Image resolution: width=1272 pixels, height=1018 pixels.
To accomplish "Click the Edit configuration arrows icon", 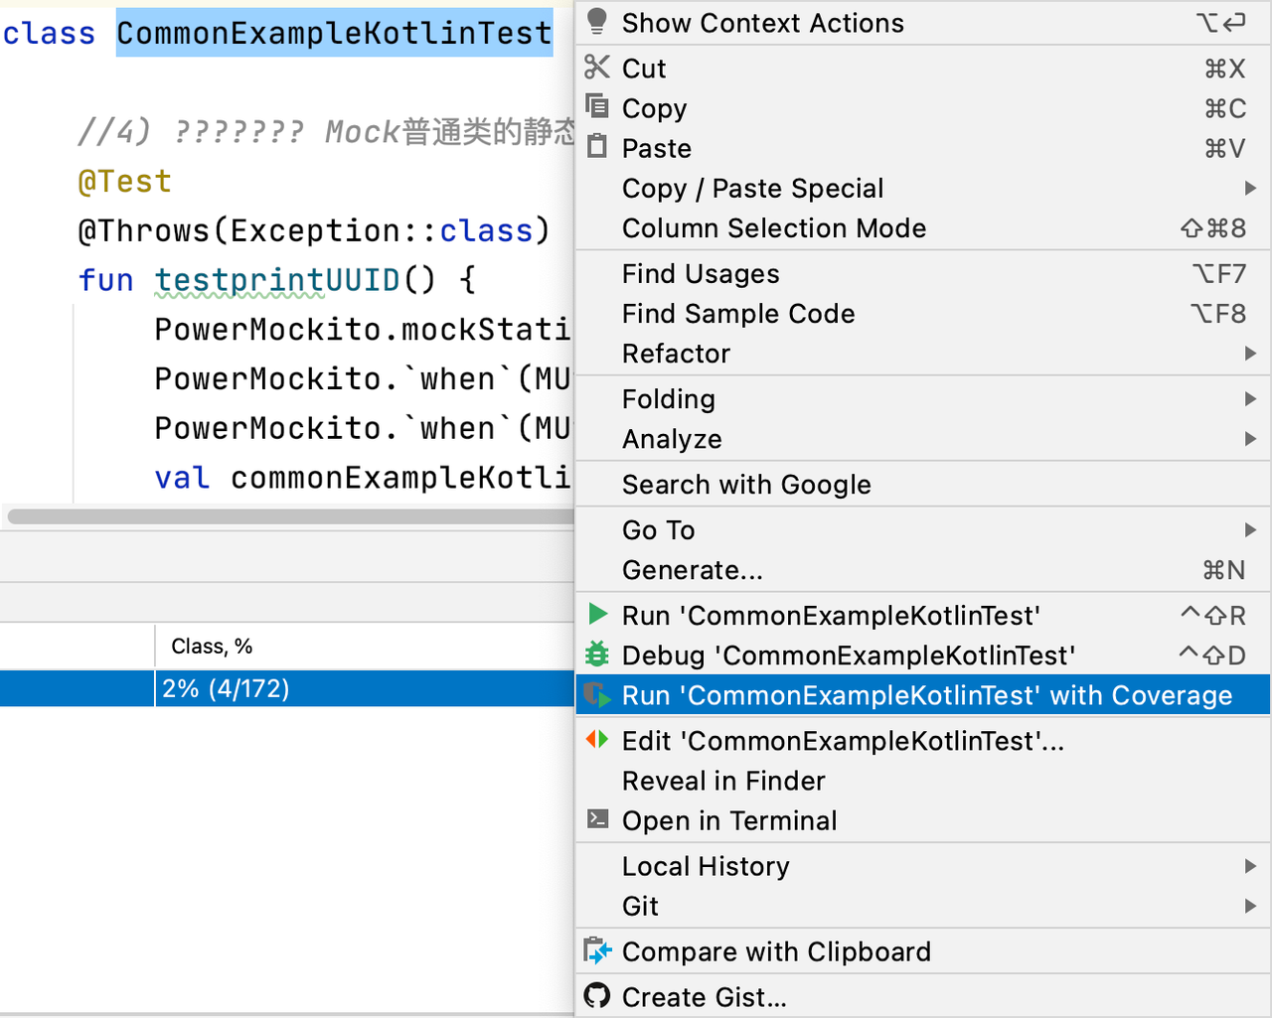I will tap(597, 739).
